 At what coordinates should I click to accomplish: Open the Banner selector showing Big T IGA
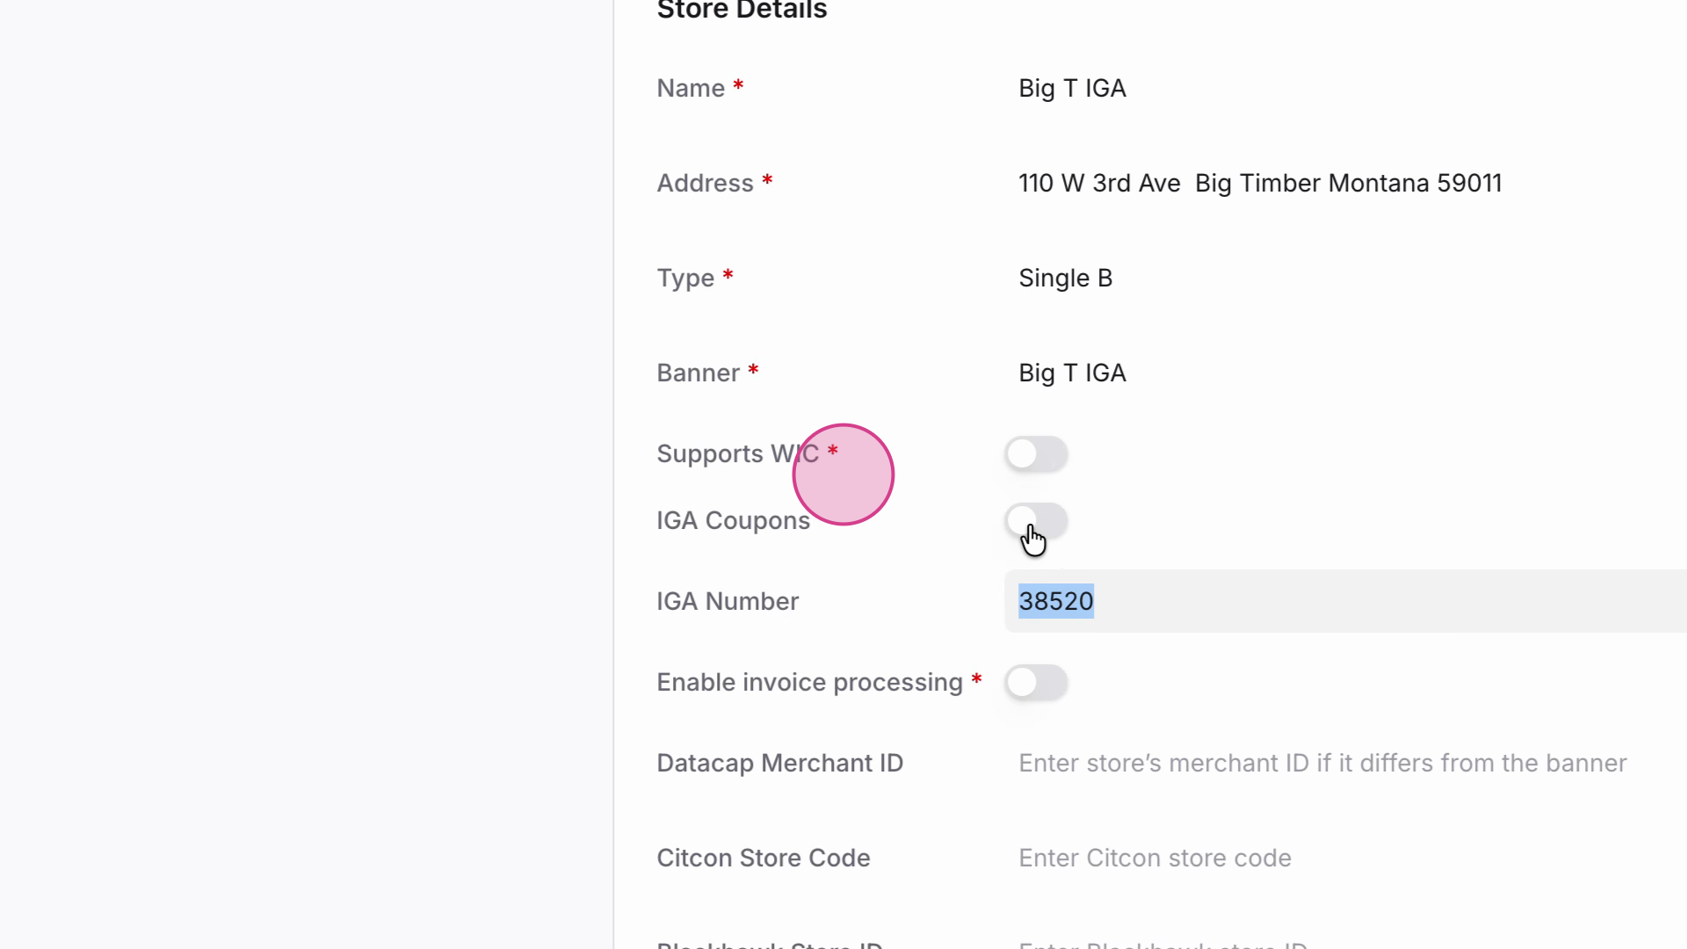pos(1072,373)
